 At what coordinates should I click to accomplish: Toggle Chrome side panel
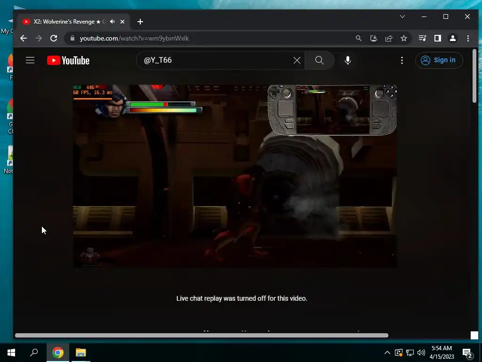437,38
